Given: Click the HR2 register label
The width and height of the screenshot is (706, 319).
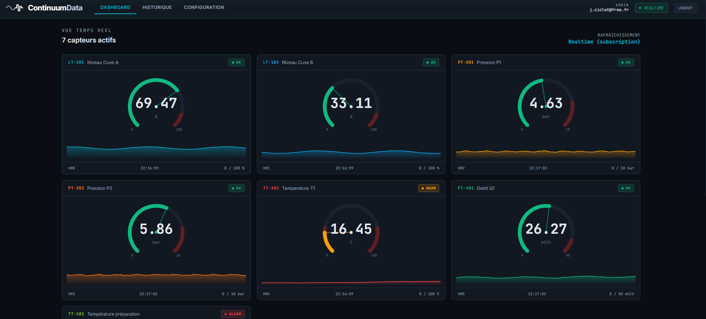Looking at the screenshot, I should coord(461,168).
